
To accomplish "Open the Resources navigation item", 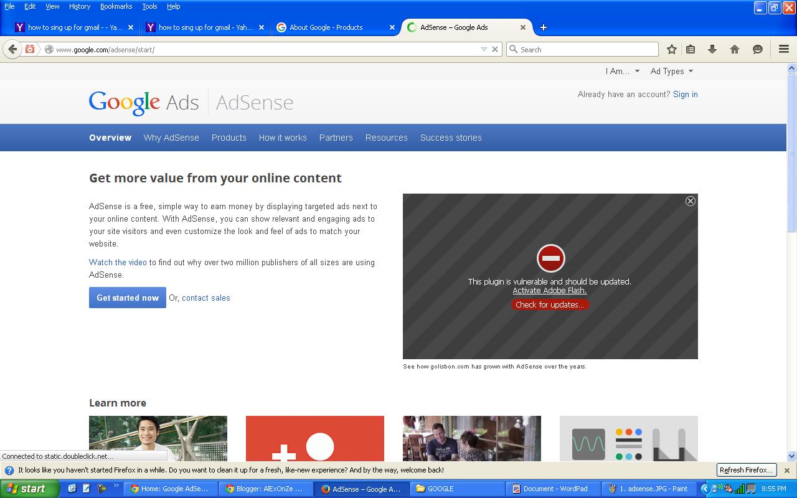I will (387, 138).
